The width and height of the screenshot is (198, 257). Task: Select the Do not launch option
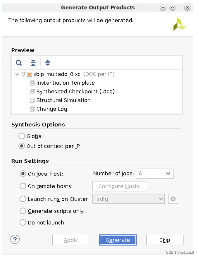click(23, 223)
